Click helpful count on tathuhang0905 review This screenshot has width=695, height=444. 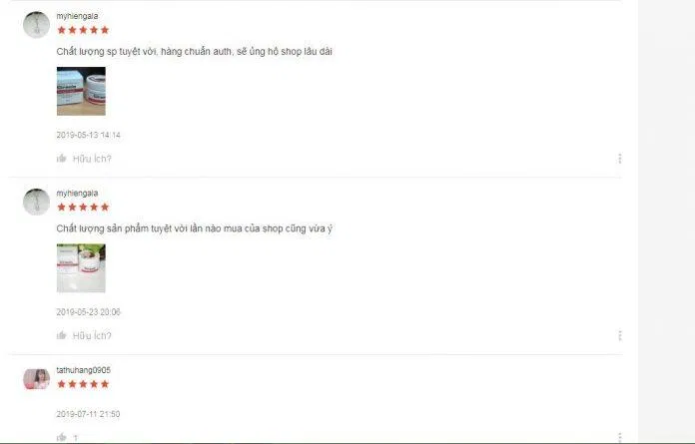[75, 438]
